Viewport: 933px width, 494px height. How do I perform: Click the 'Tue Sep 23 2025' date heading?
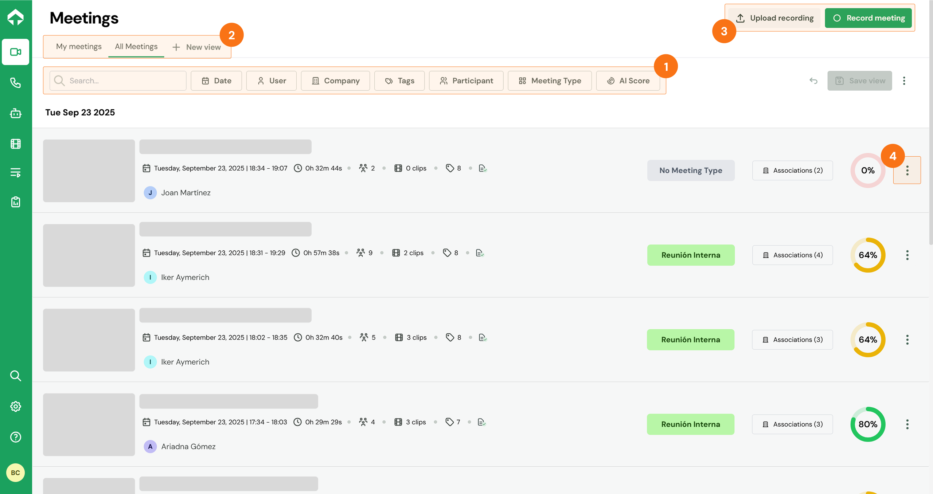[80, 112]
